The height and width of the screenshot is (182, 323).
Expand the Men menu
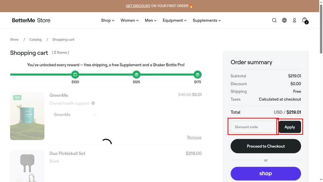coord(151,21)
